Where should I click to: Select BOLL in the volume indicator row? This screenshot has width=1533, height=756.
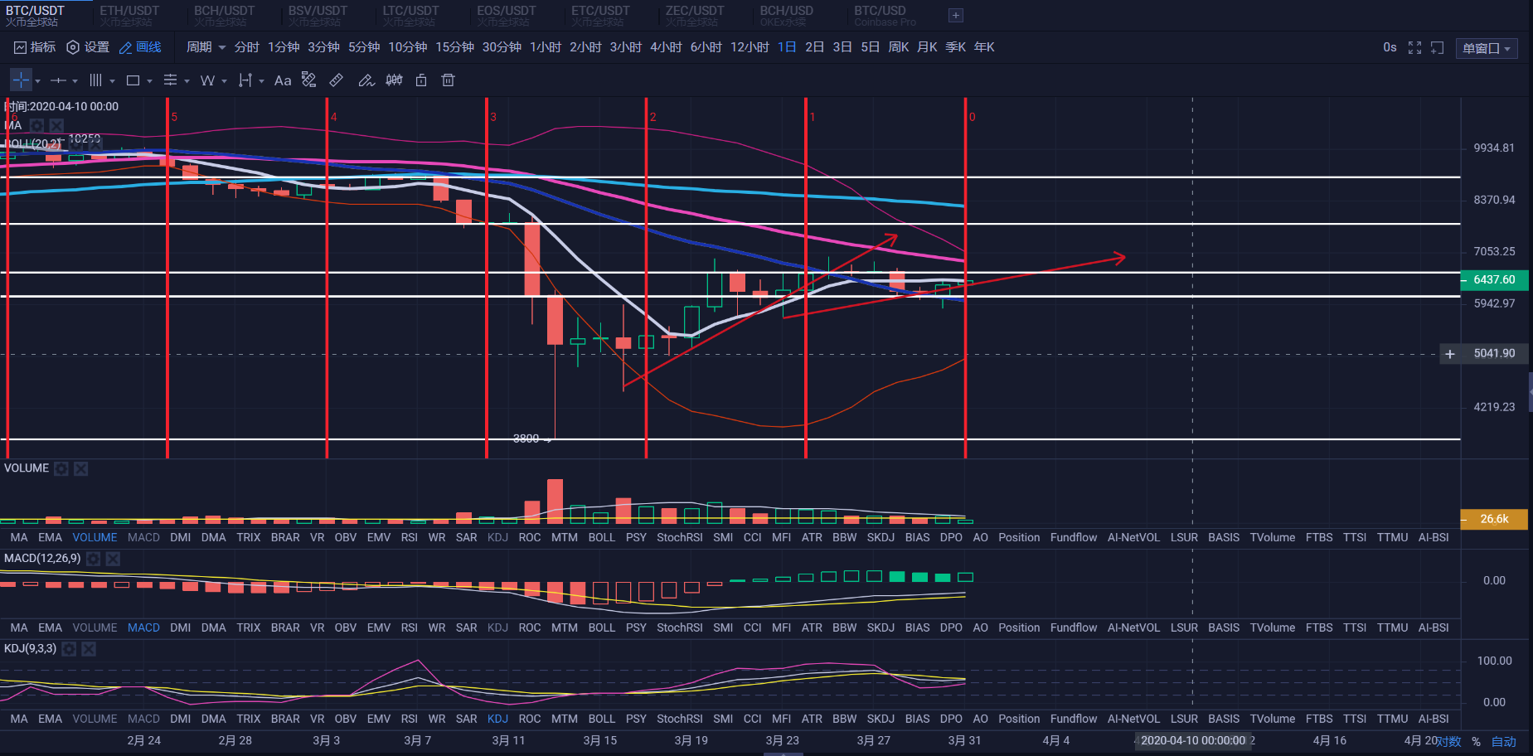(x=602, y=538)
